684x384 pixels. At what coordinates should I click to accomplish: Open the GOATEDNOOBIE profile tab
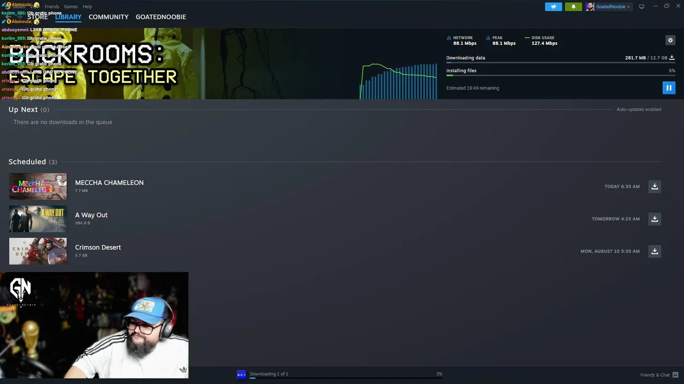pos(161,17)
